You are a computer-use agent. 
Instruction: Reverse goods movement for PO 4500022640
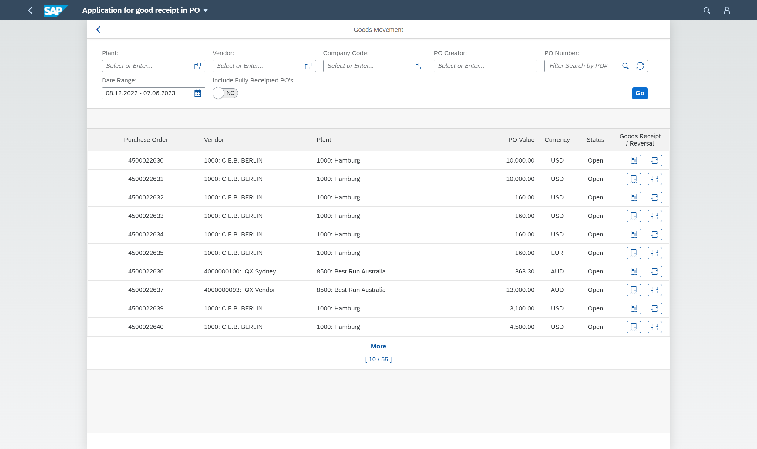coord(655,327)
